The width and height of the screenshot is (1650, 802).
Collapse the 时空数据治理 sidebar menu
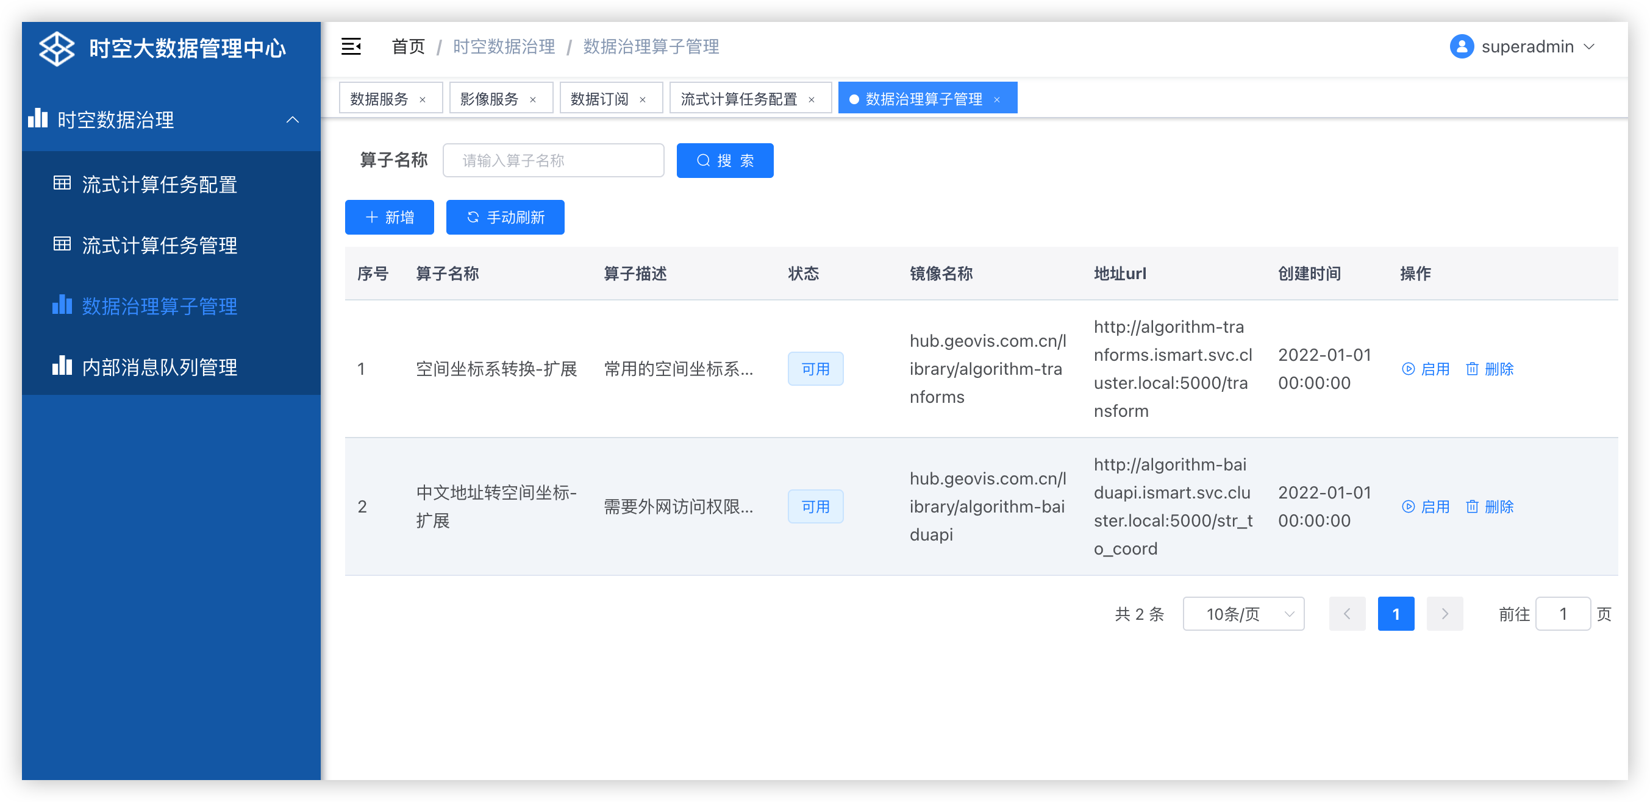click(x=171, y=119)
